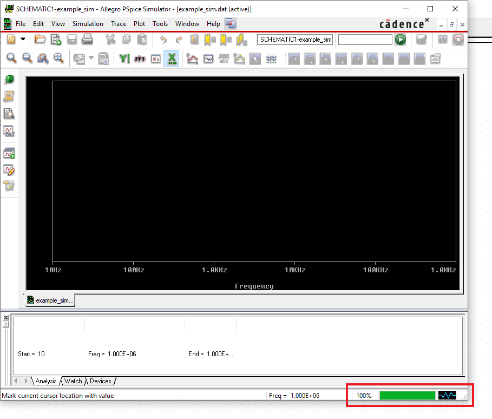Click the green simulation progress bar
This screenshot has height=419, width=492.
(x=407, y=395)
